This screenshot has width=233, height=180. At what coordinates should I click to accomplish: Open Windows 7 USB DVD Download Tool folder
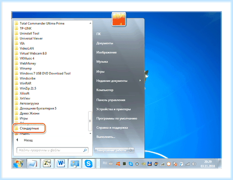point(45,73)
